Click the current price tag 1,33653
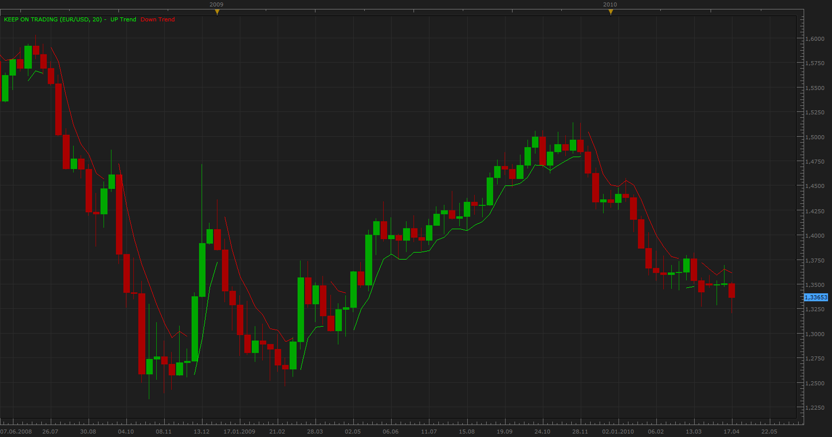The width and height of the screenshot is (832, 437). pos(816,297)
